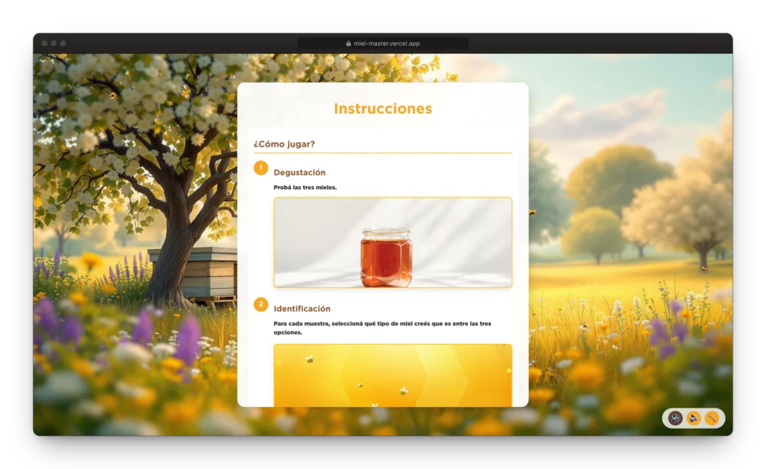This screenshot has height=469, width=766.
Task: Click the yellow honeycomb bees image
Action: 393,375
